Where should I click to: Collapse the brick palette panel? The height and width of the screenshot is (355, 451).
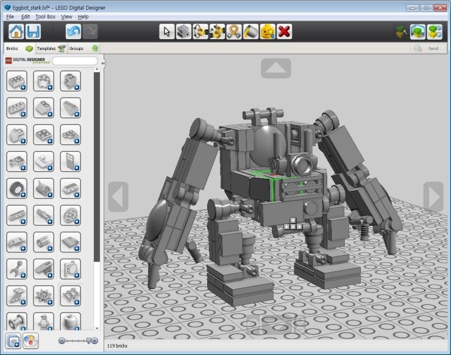pyautogui.click(x=102, y=62)
